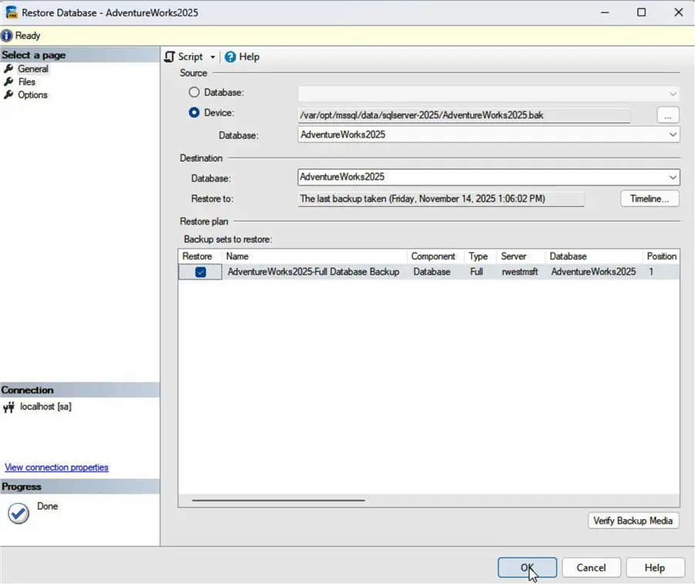This screenshot has height=584, width=695.
Task: Click the Device path field
Action: 463,115
